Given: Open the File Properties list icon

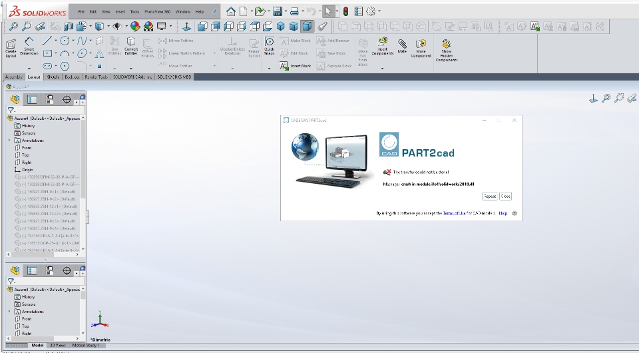Looking at the screenshot, I should point(359,11).
